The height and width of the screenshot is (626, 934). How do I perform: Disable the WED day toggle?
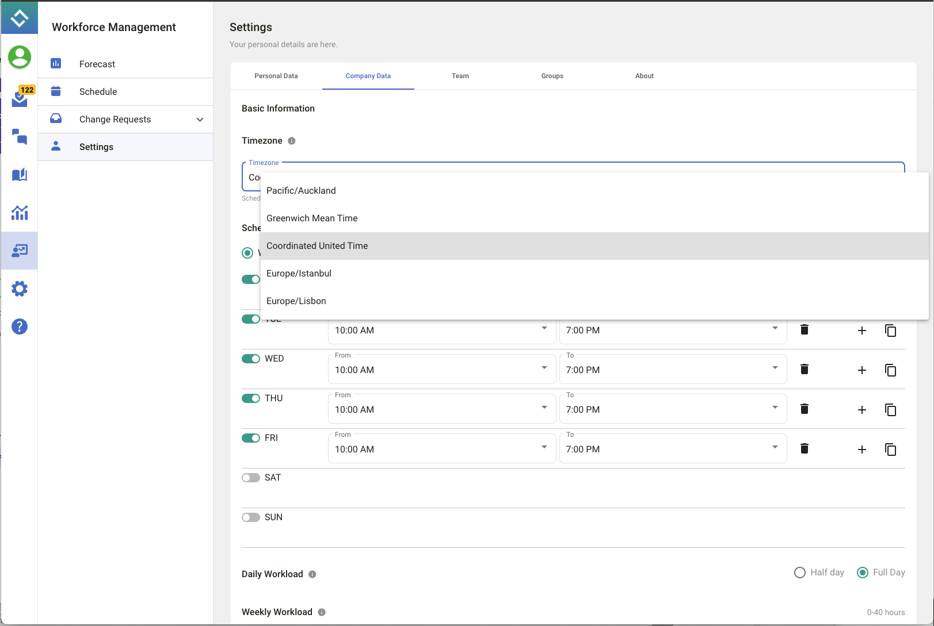coord(251,359)
